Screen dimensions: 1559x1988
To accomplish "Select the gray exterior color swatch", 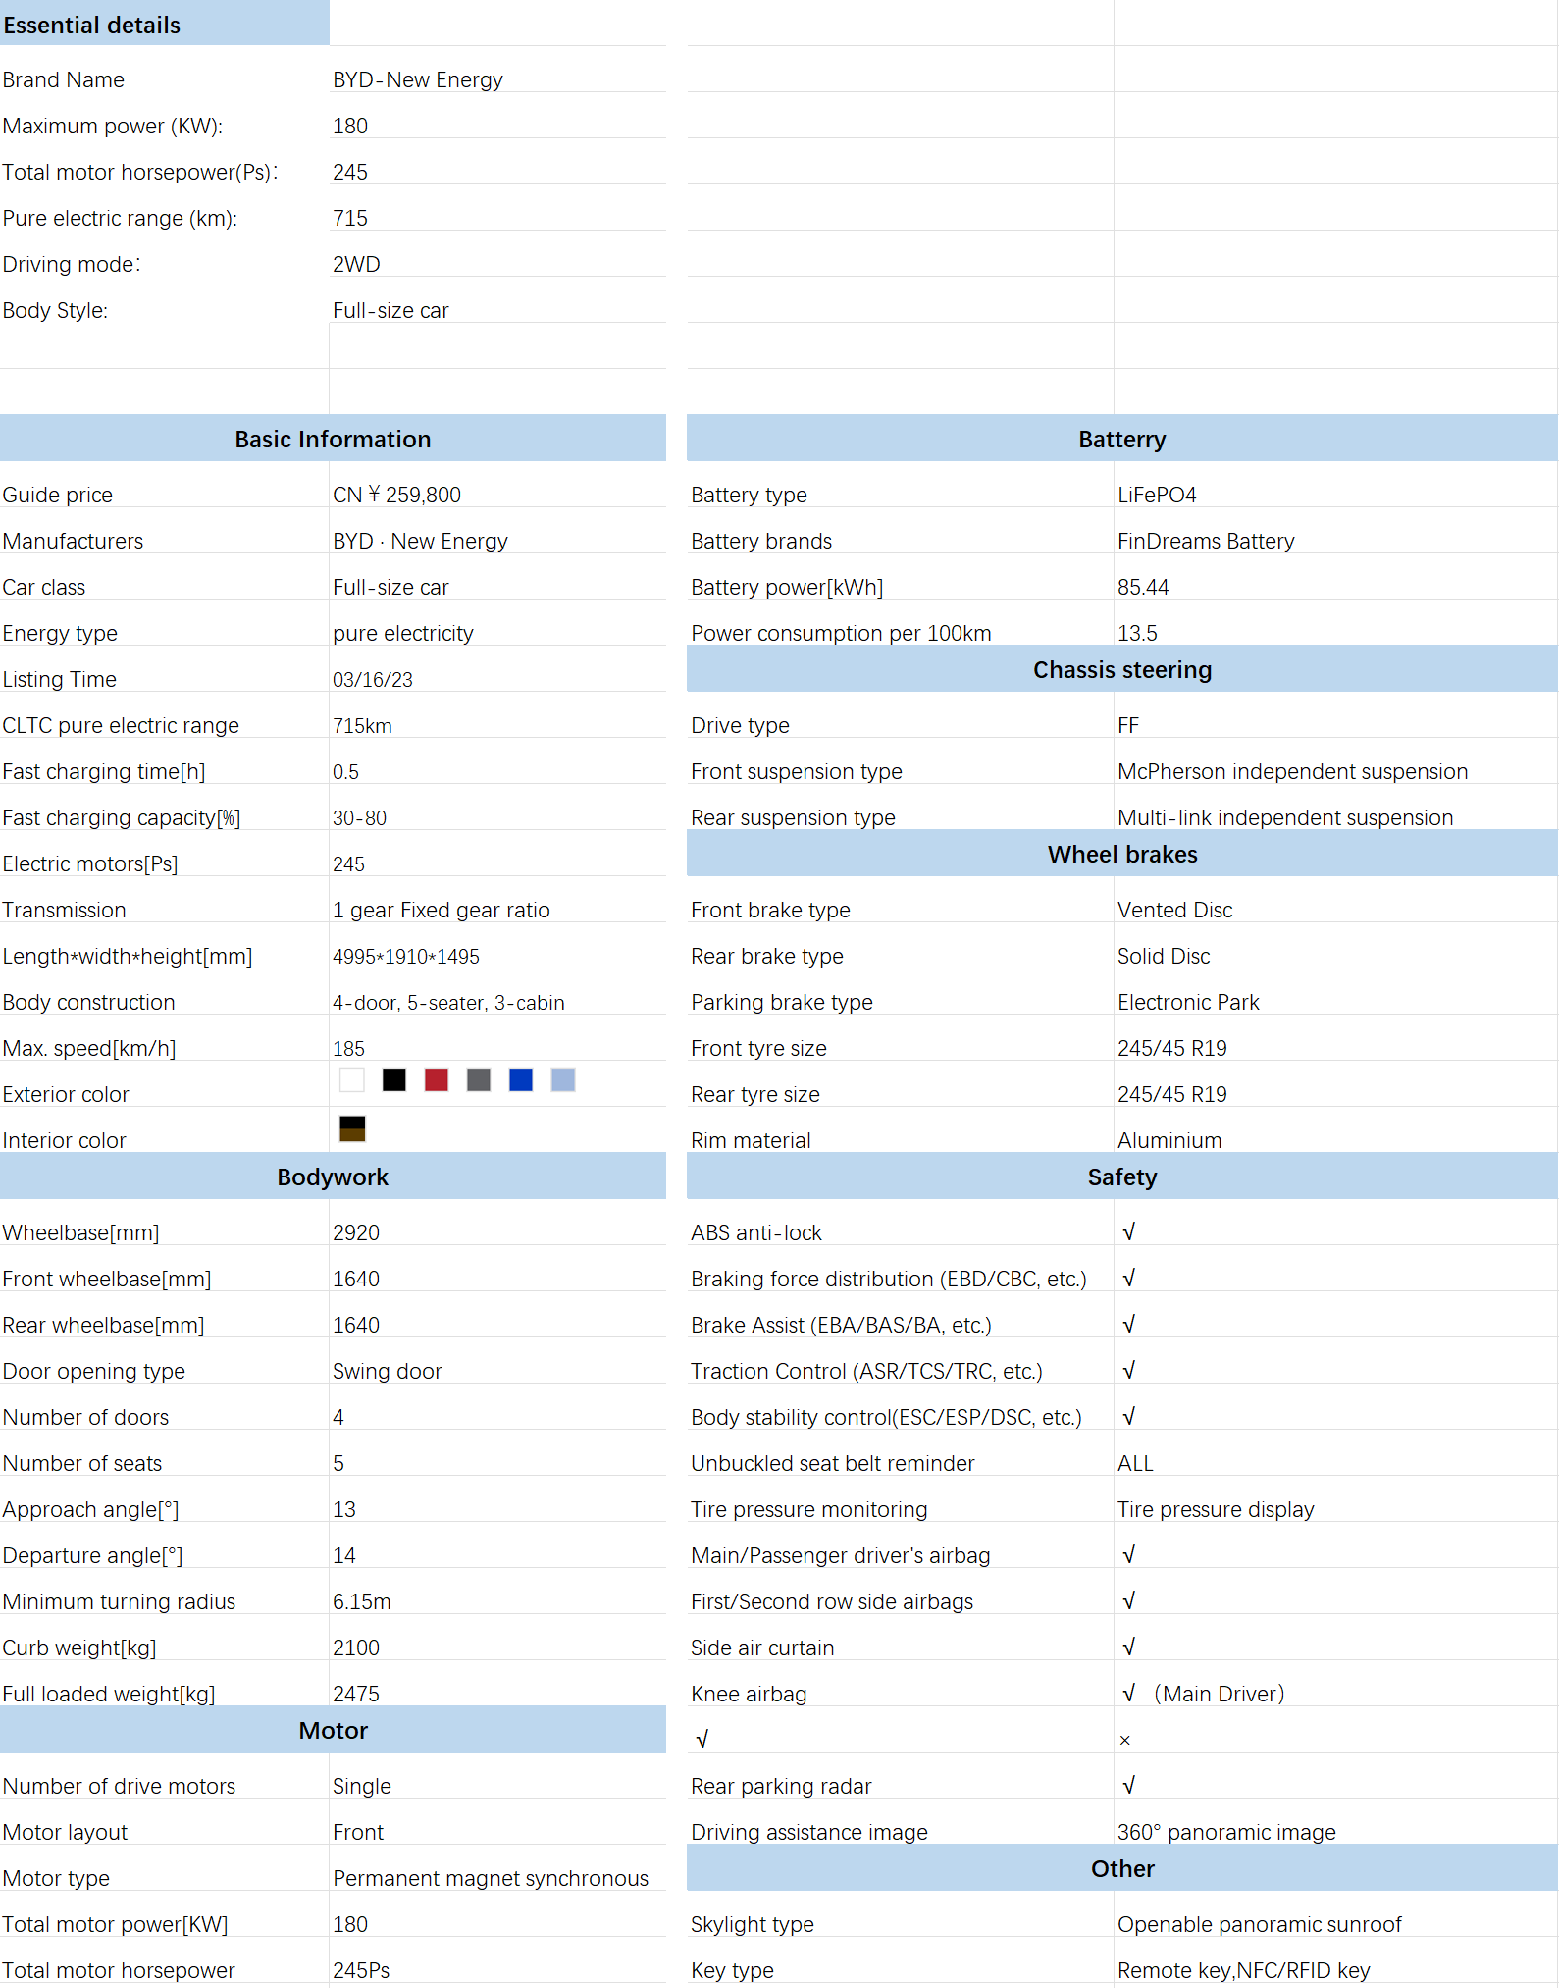I will pyautogui.click(x=479, y=1080).
